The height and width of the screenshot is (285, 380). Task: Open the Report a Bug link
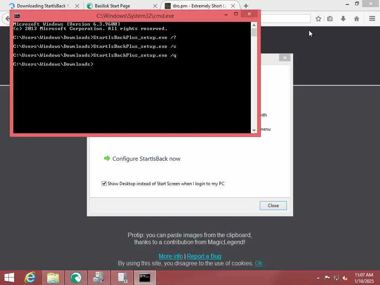click(x=204, y=256)
